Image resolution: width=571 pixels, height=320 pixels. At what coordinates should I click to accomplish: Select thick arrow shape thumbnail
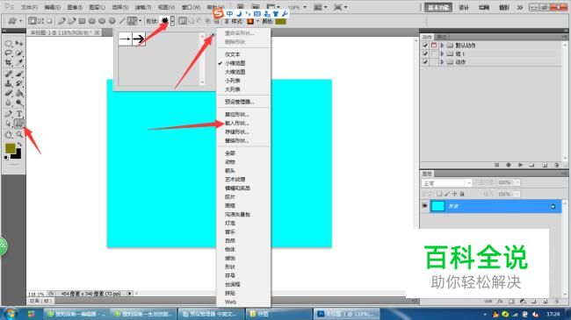(139, 39)
